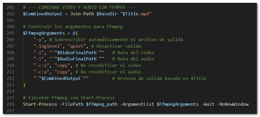Screen dimensions: 260x117
Task: Click the $ffmpeg_path variable
Action: pos(102,104)
